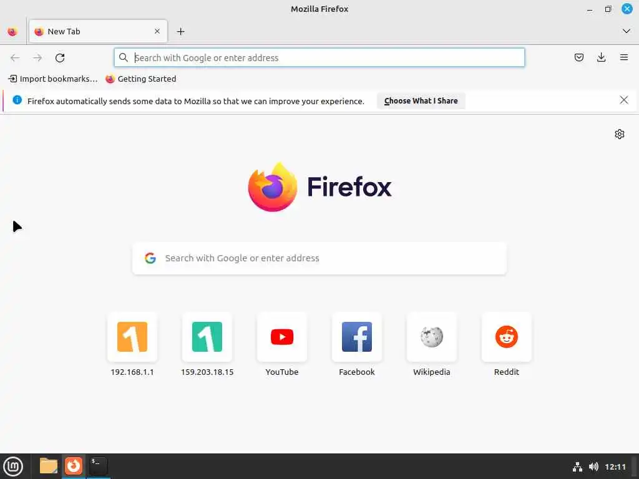Open new tab personalize settings gear
639x479 pixels.
[620, 134]
